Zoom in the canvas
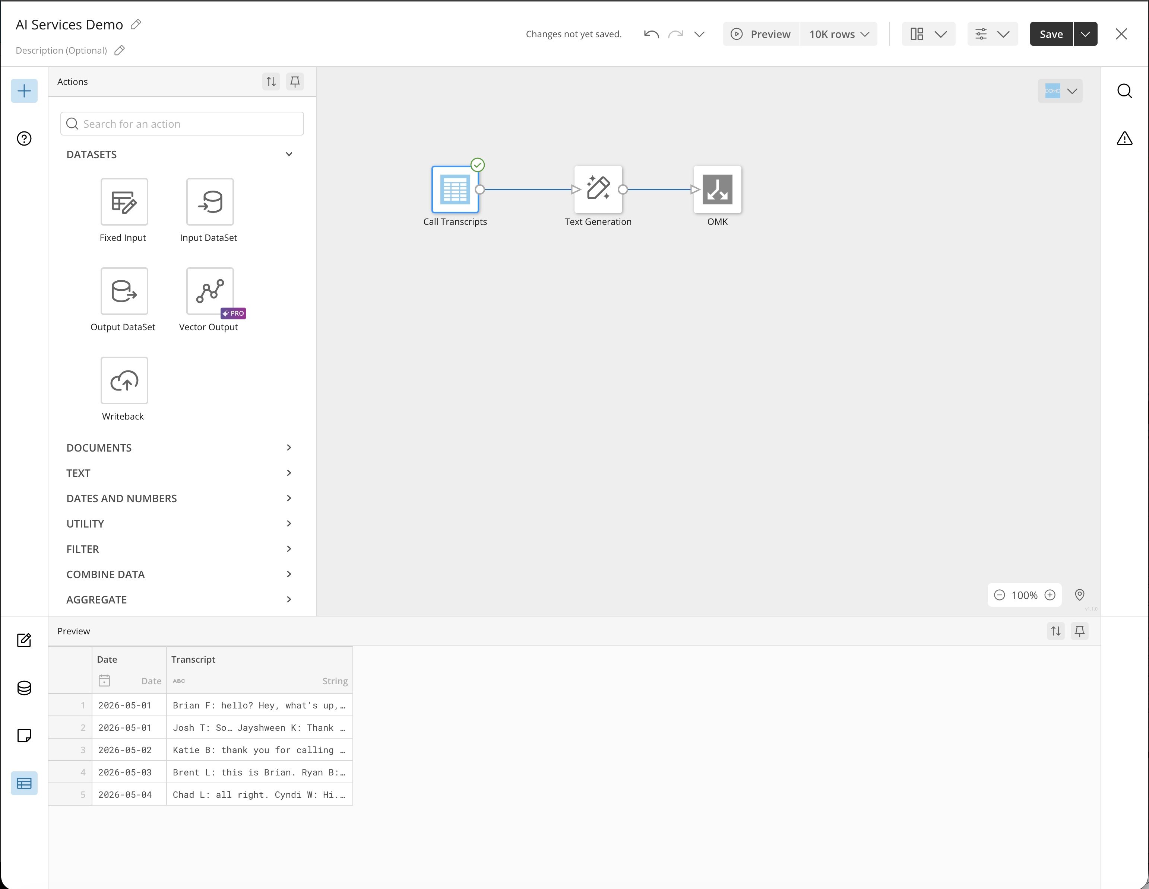The height and width of the screenshot is (889, 1149). click(x=1050, y=595)
